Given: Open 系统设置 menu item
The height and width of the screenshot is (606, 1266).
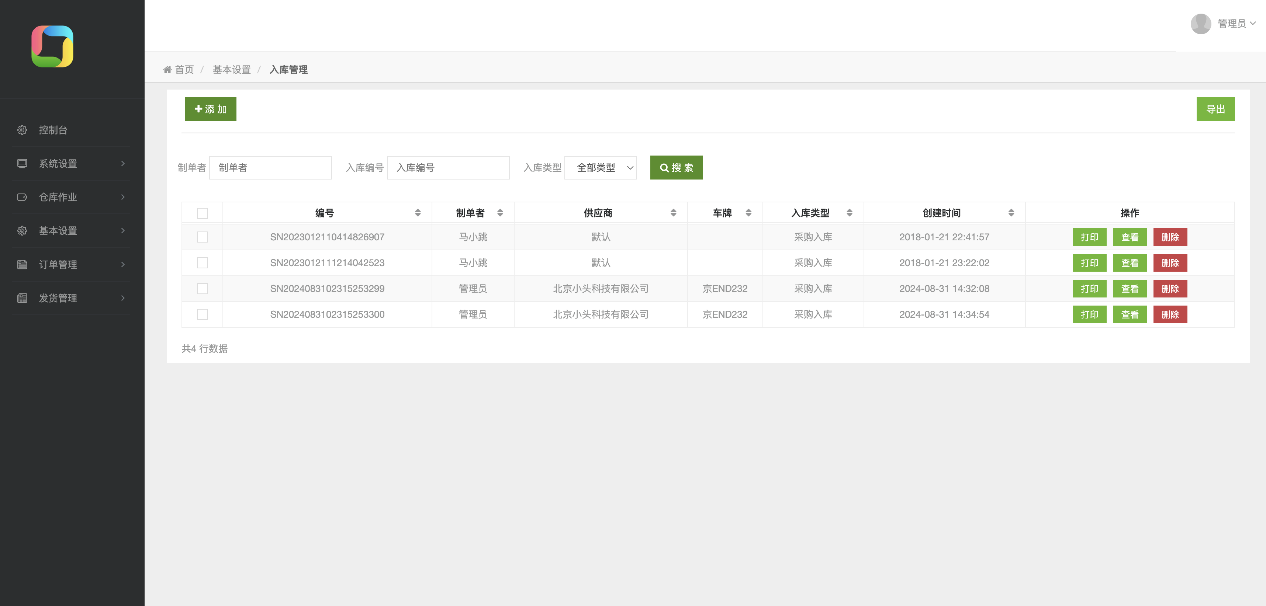Looking at the screenshot, I should click(x=71, y=164).
